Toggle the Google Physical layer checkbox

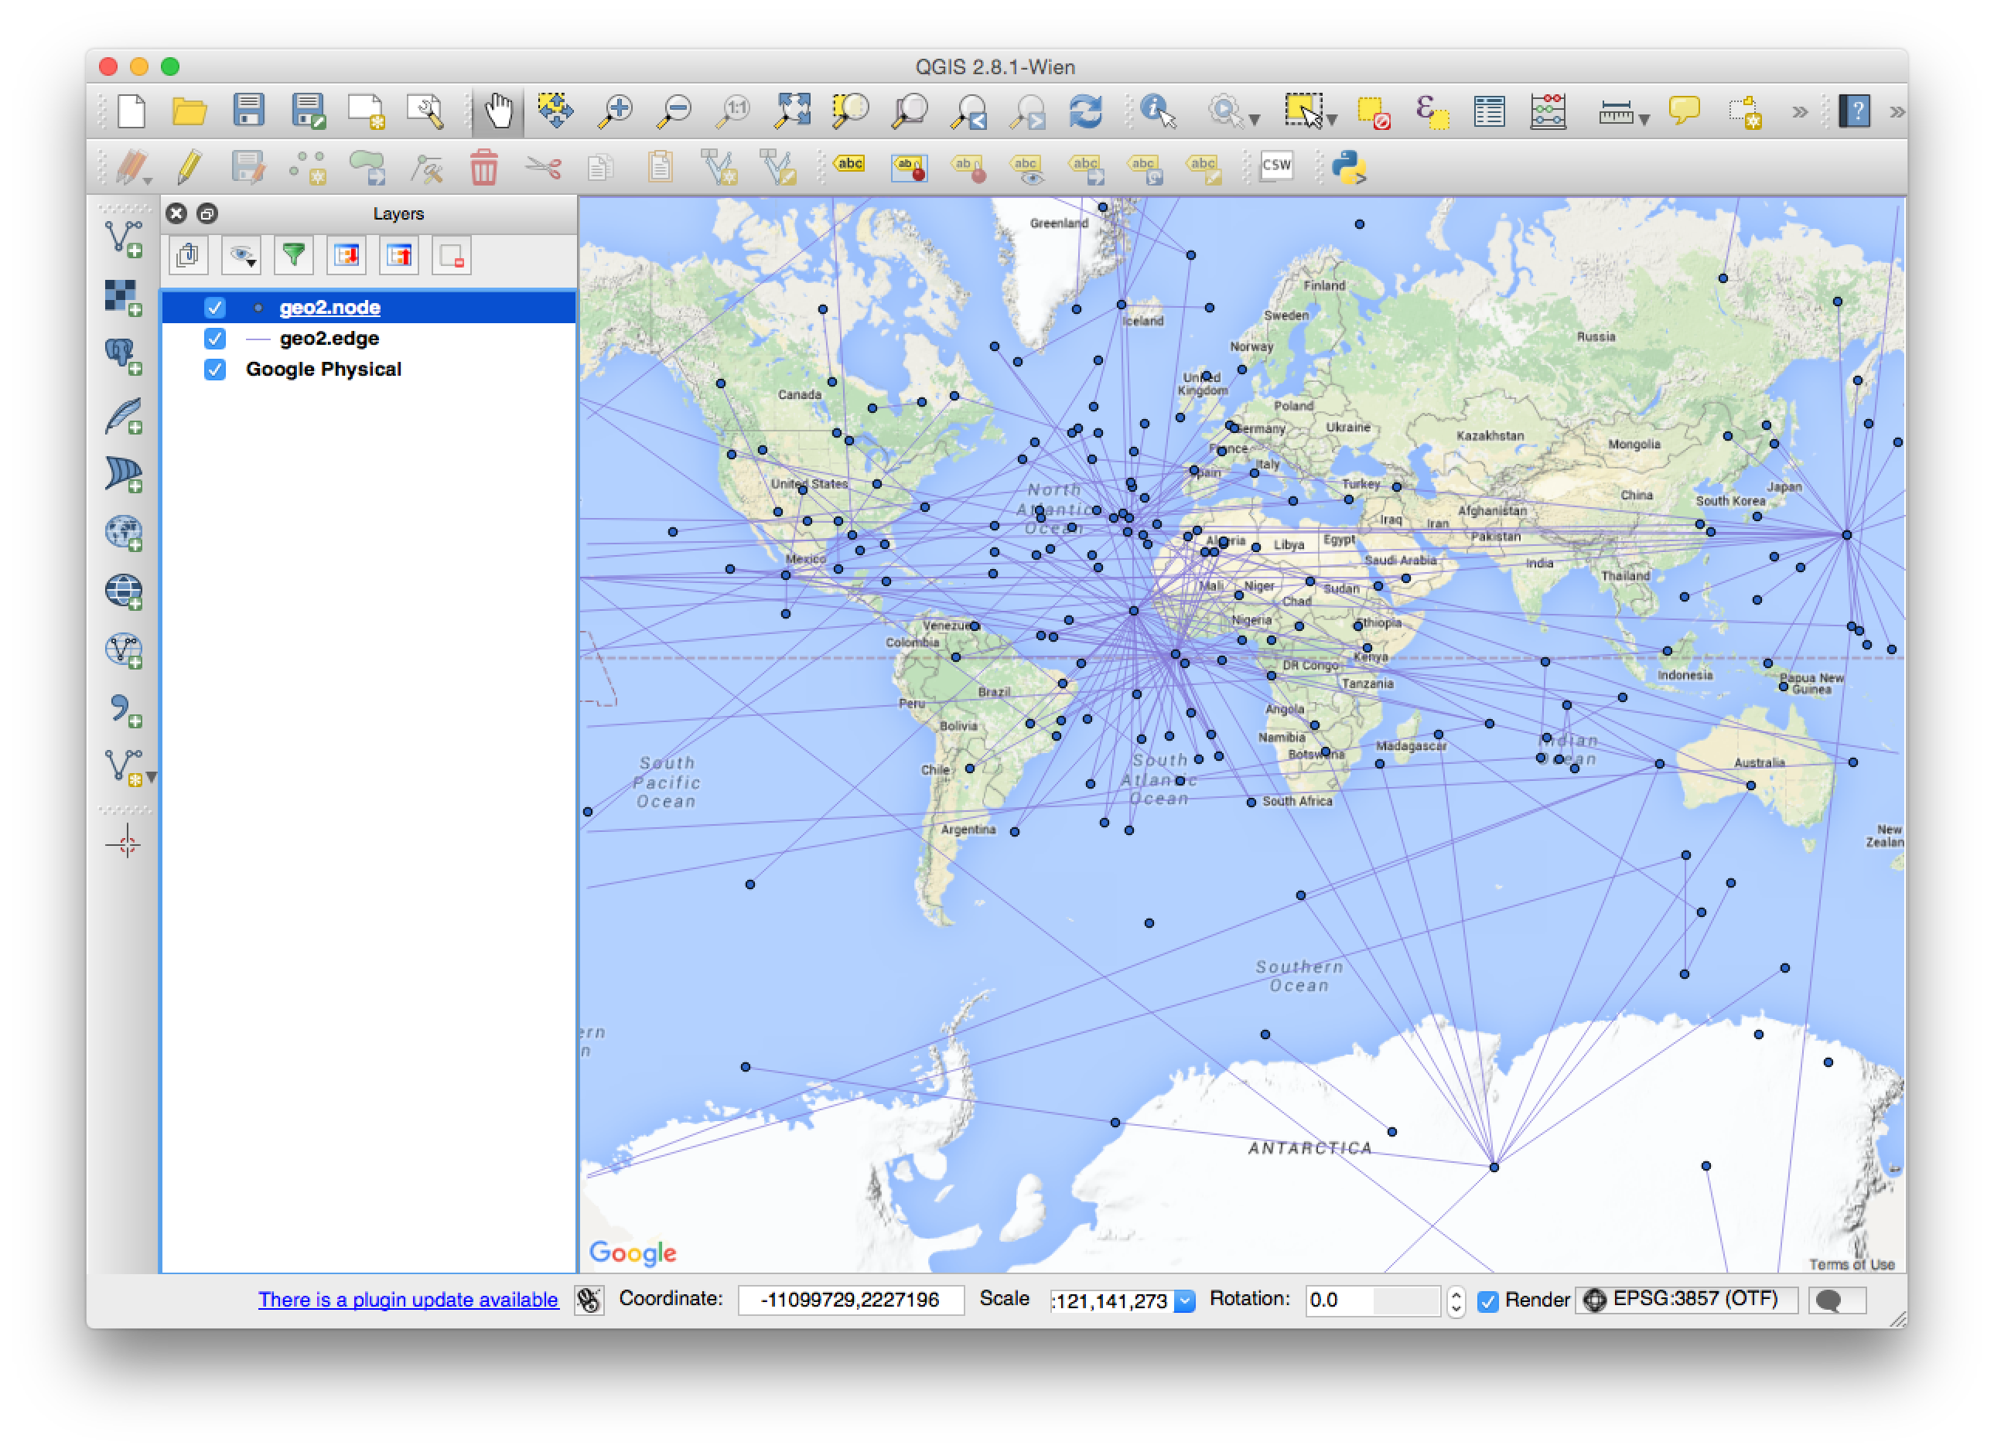pos(214,369)
